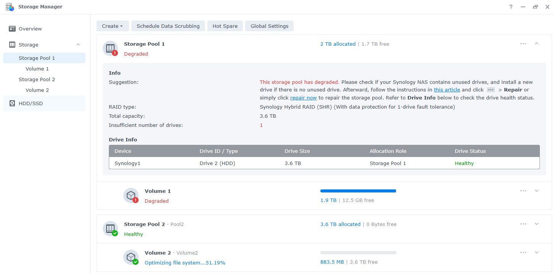Click the Volume 1 usage progress bar

358,191
